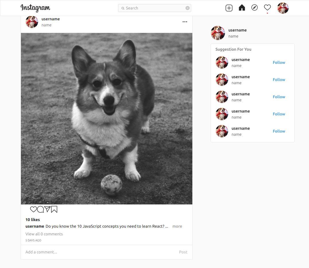
Task: Click the Post comment button
Action: click(183, 252)
